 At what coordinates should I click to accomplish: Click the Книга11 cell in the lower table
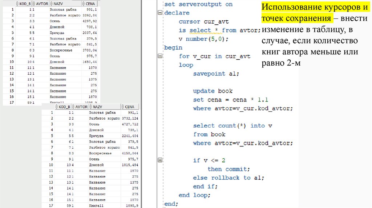tap(97, 205)
